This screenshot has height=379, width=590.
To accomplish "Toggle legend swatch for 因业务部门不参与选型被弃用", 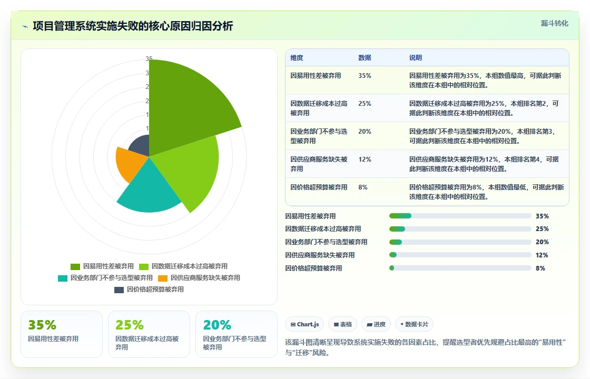I will pos(63,278).
